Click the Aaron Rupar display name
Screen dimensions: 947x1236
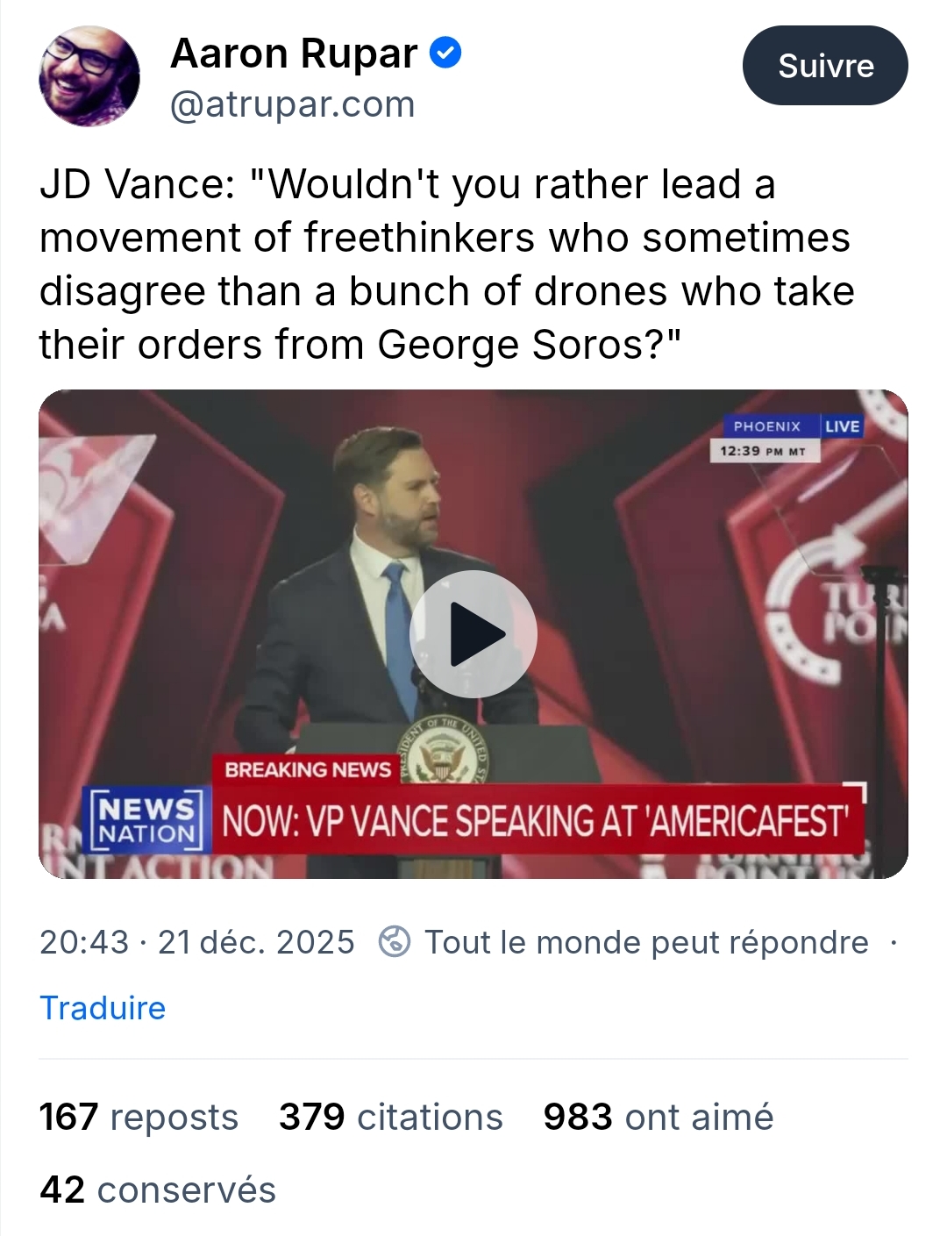click(294, 54)
